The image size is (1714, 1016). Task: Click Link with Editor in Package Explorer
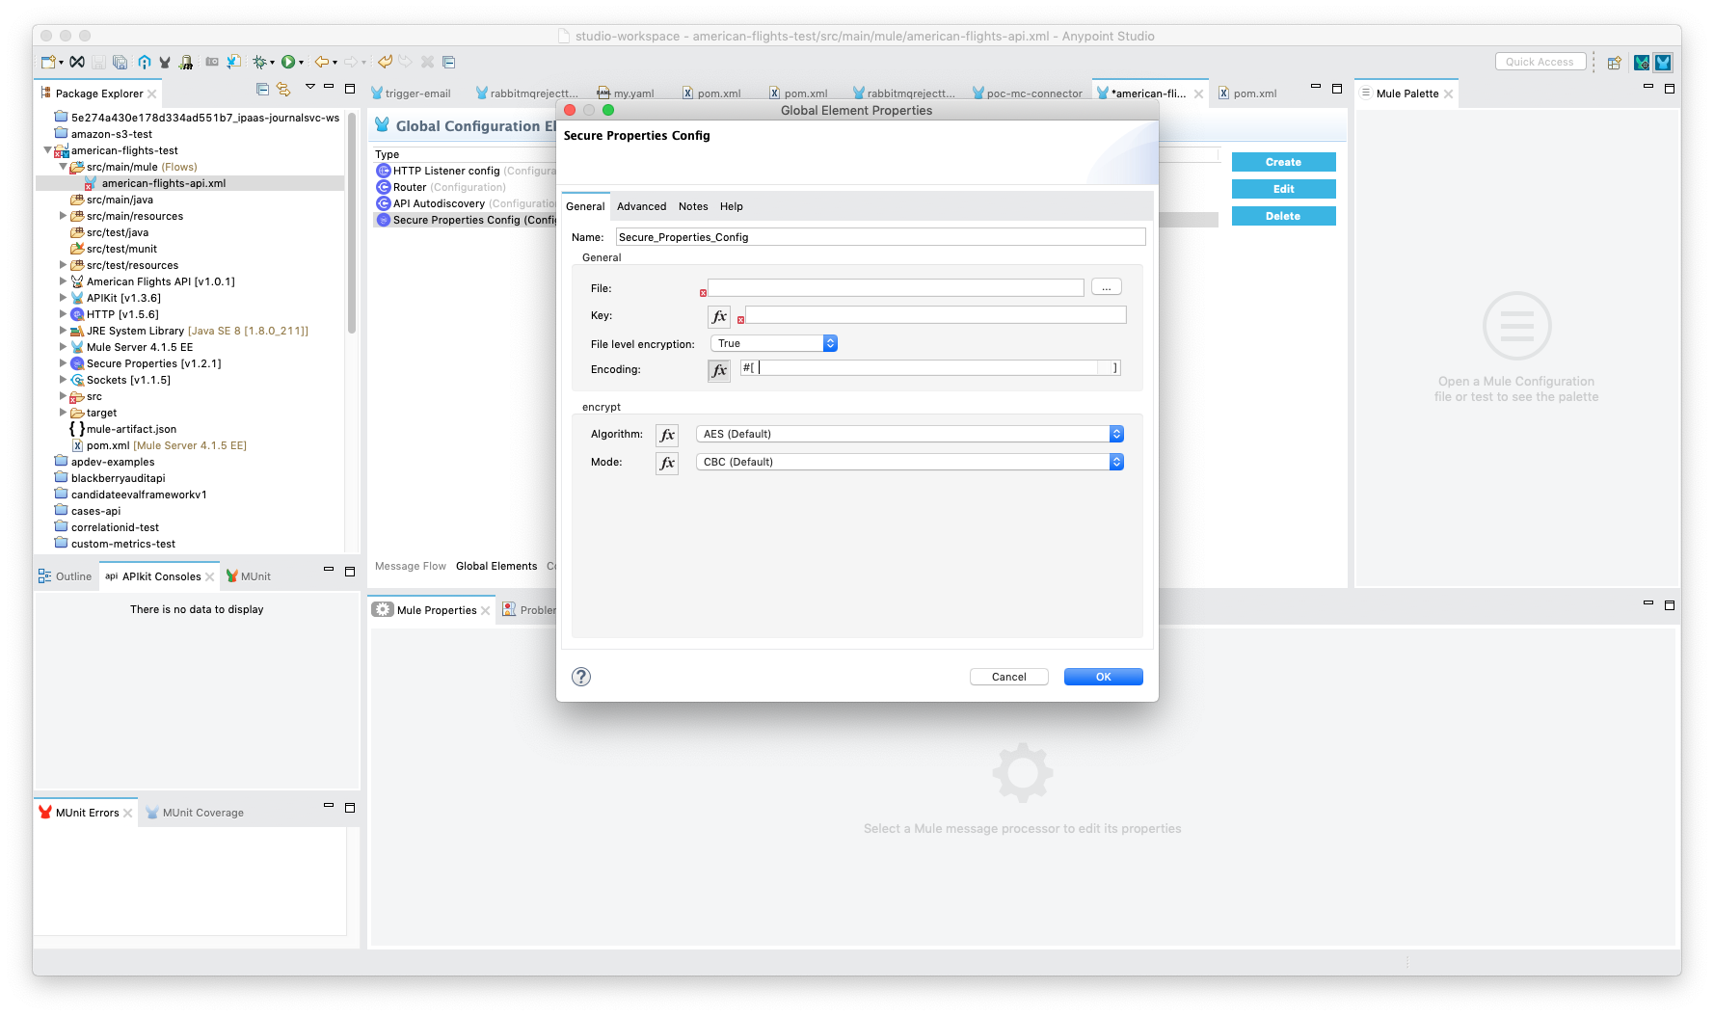(283, 89)
